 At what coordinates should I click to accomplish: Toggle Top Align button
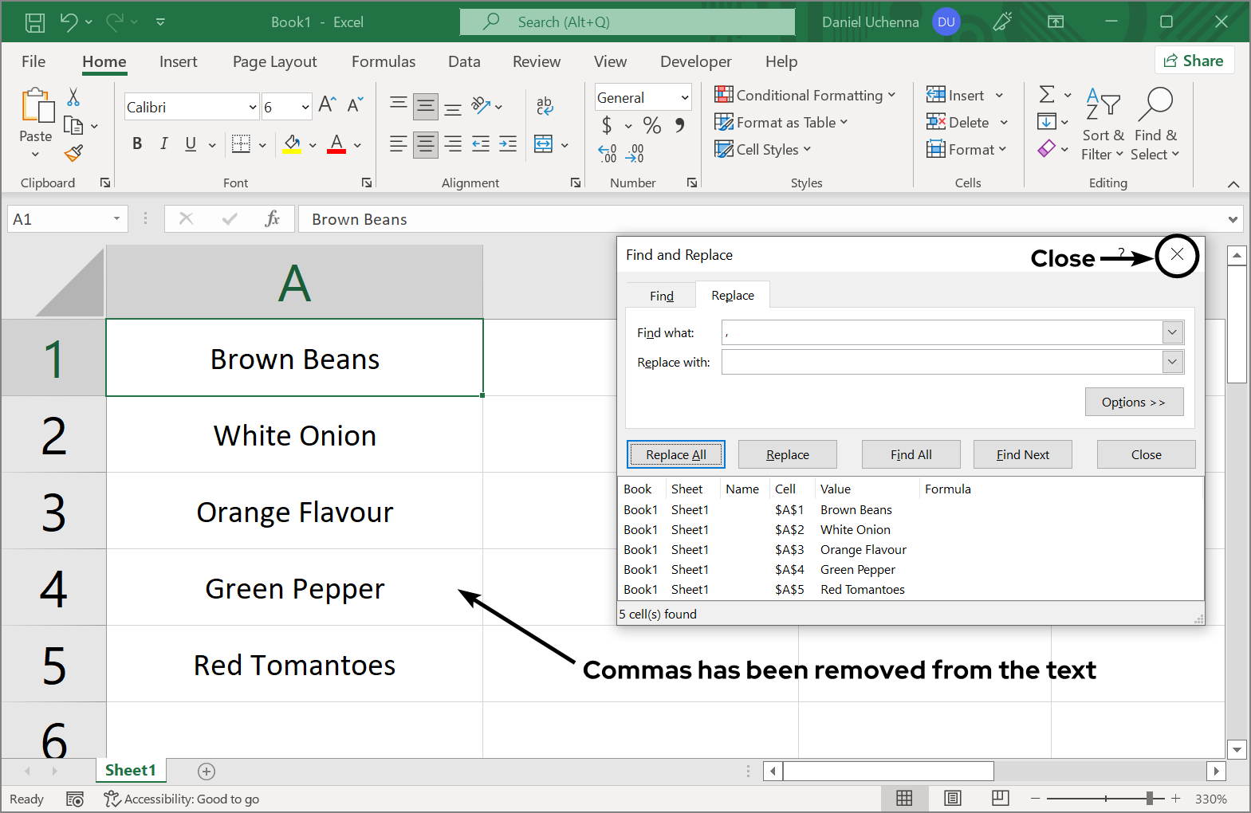pyautogui.click(x=399, y=104)
